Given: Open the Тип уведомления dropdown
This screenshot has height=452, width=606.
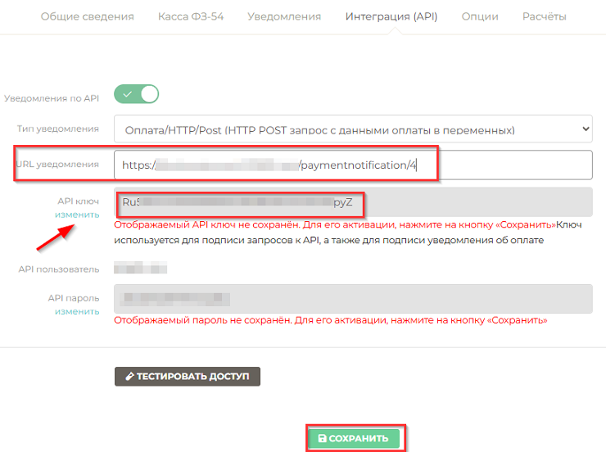Looking at the screenshot, I should point(353,129).
